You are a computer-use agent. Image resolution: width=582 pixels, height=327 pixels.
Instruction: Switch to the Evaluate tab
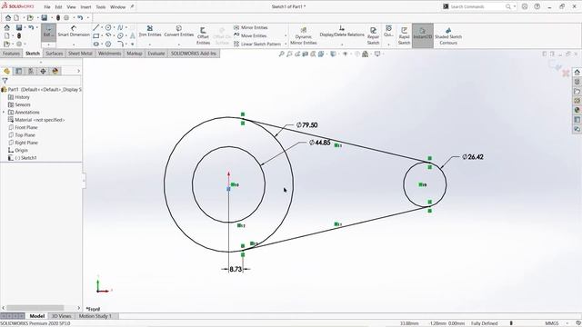point(156,54)
